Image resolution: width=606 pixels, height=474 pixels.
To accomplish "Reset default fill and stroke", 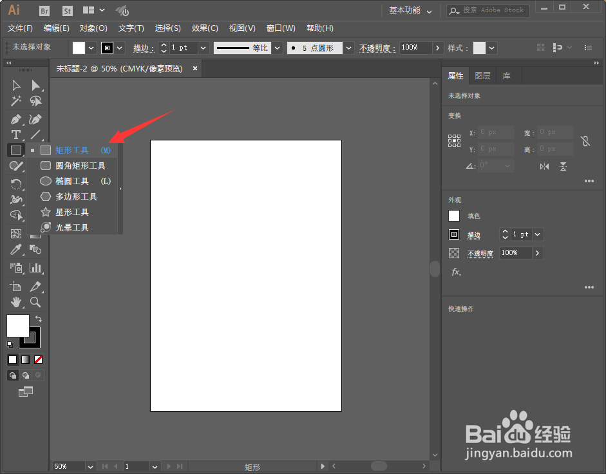I will click(10, 344).
